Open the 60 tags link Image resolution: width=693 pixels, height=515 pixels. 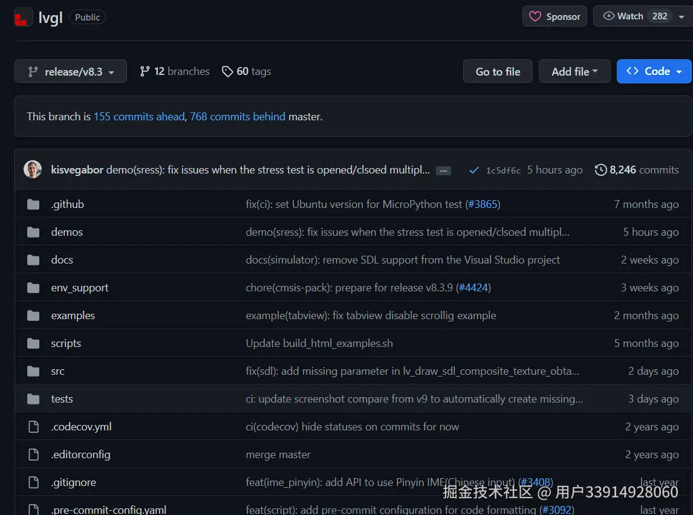point(247,71)
